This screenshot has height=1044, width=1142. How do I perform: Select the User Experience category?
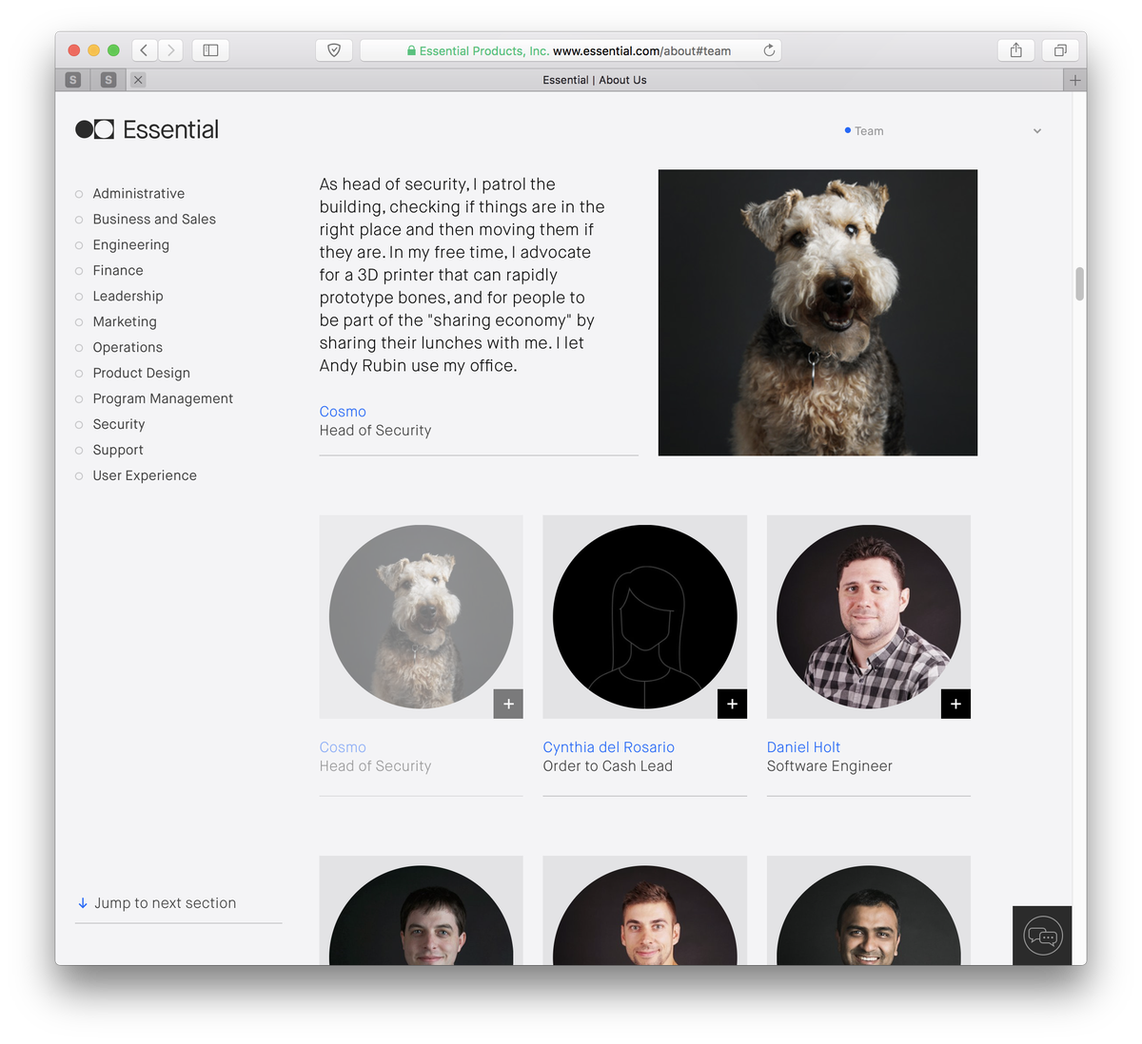tap(145, 475)
